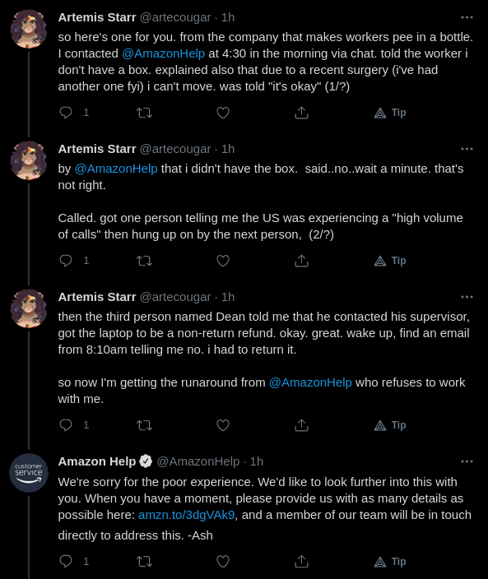Open Artemis Starr's avatar on the first tweet

click(29, 29)
